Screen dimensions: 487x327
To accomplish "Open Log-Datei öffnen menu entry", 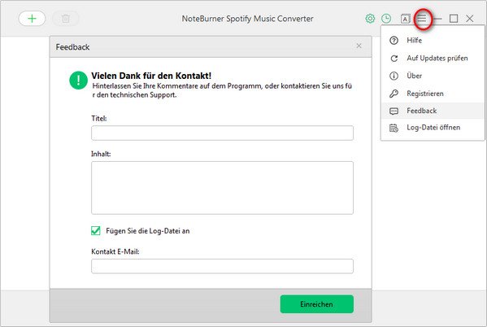I will 433,128.
